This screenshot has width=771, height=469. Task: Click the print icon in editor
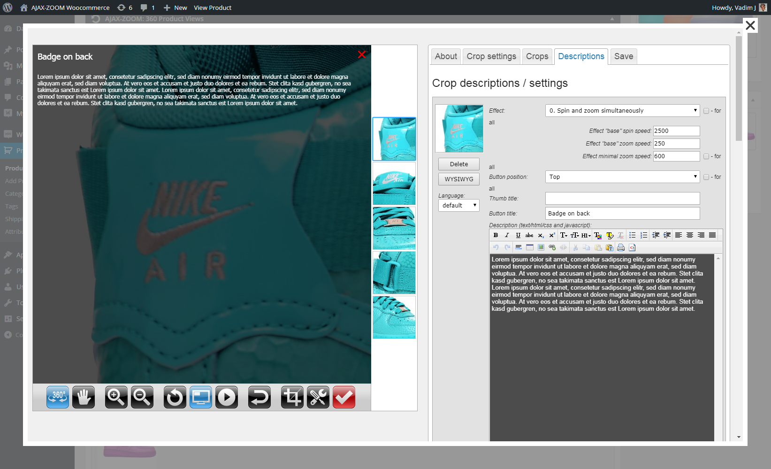pos(621,247)
